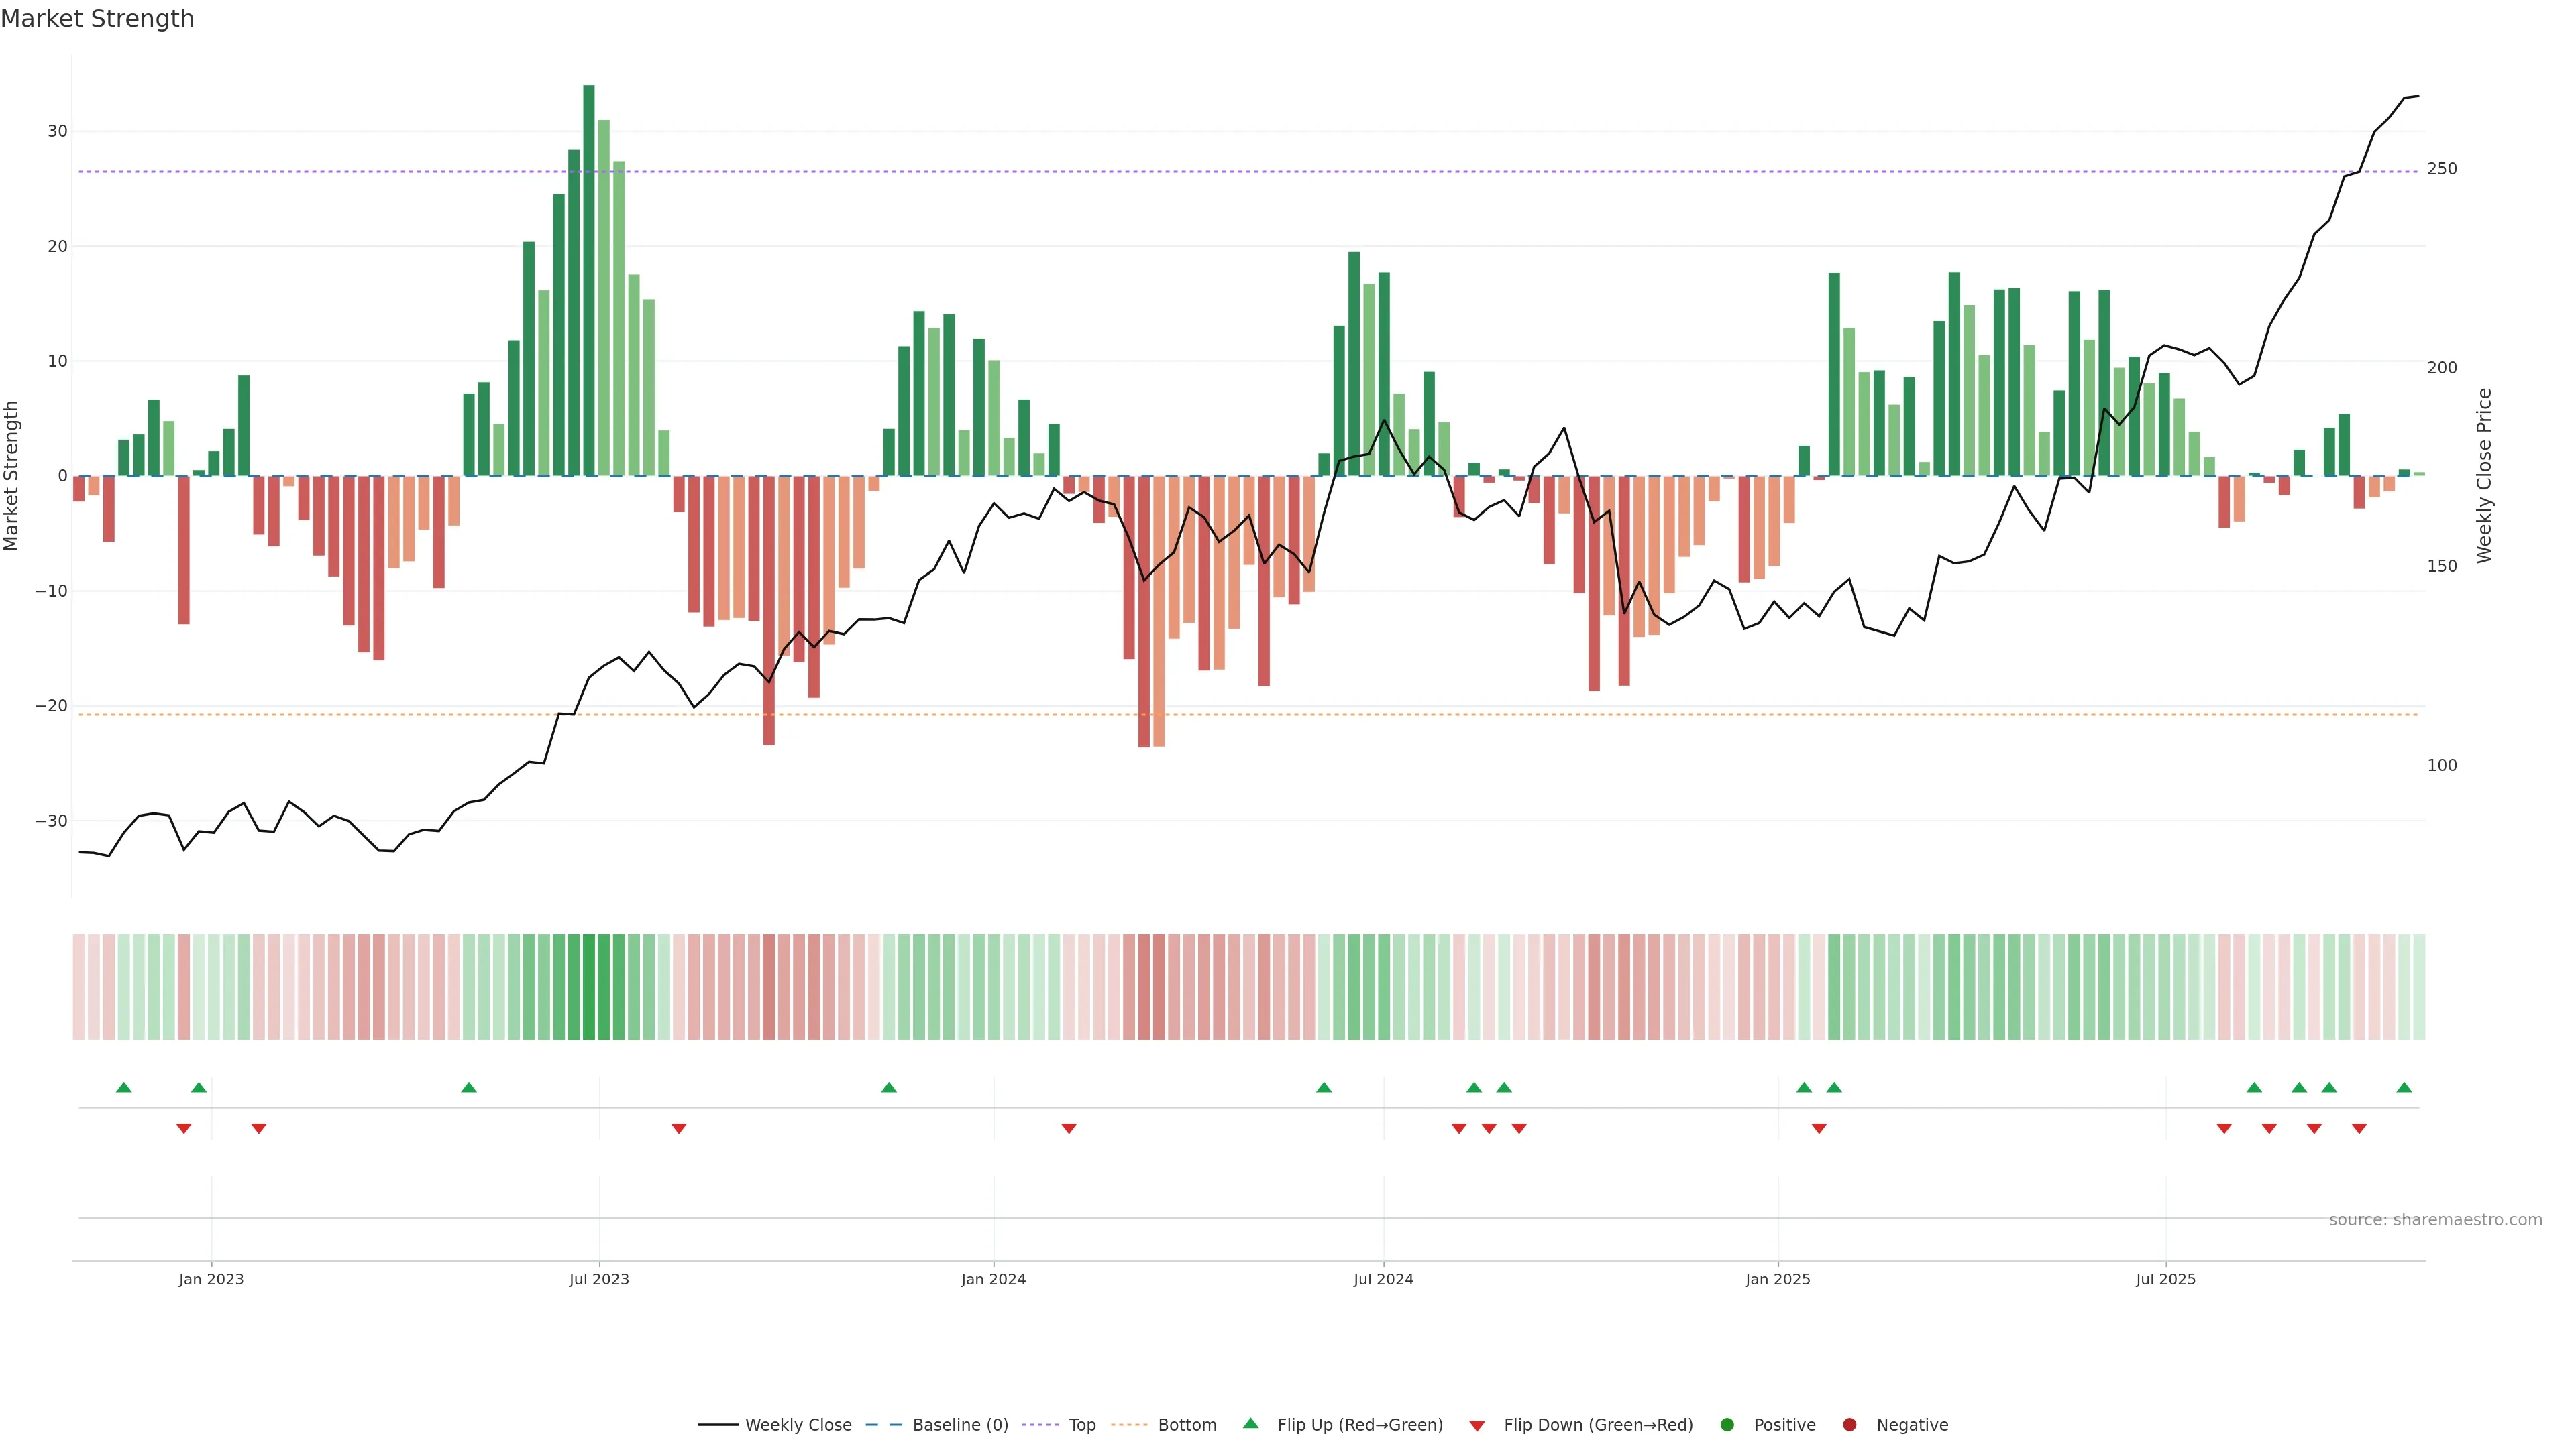2576x1448 pixels.
Task: Click darkest green heatmap cell strip
Action: click(x=589, y=986)
